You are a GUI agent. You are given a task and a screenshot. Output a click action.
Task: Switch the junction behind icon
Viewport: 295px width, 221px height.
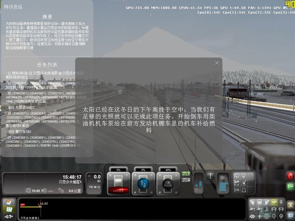click(260, 209)
